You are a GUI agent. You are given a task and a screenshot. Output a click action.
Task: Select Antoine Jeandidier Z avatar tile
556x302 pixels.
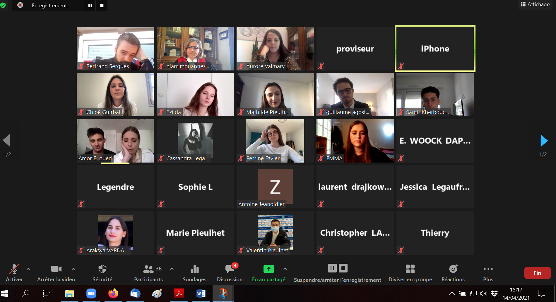point(275,187)
